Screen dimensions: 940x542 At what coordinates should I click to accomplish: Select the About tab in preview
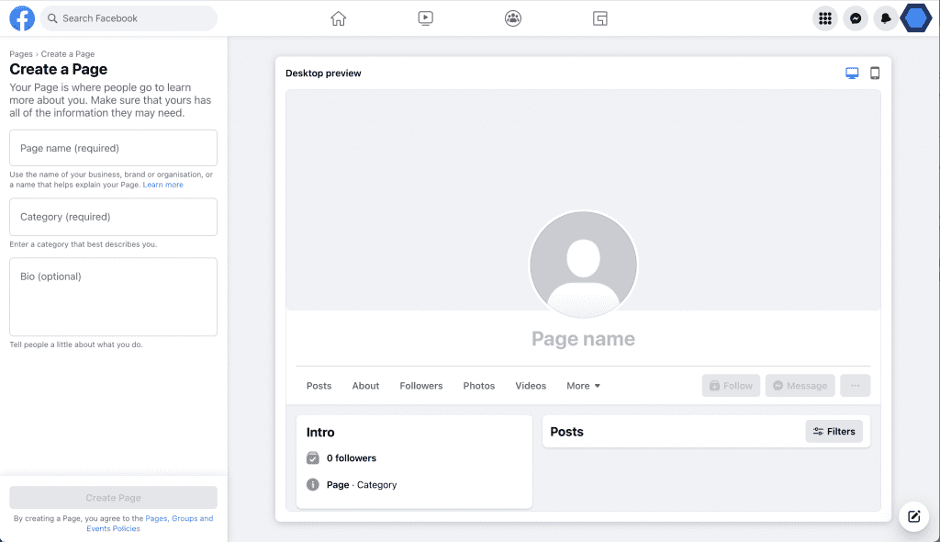click(x=365, y=386)
